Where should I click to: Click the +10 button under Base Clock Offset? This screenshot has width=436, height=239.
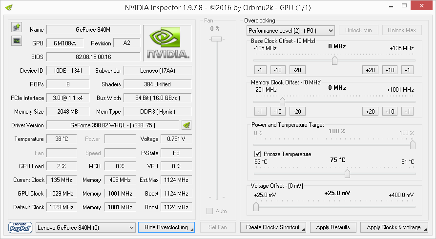click(x=390, y=70)
